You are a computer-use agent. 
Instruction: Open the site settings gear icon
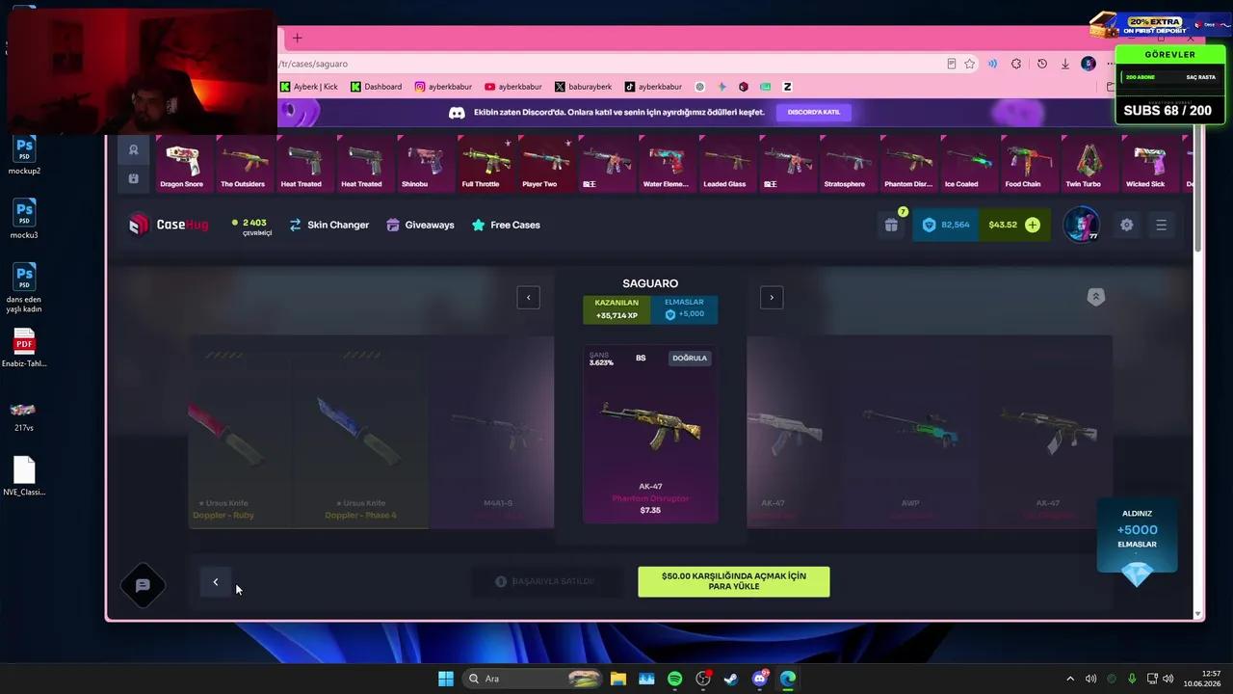coord(1126,225)
